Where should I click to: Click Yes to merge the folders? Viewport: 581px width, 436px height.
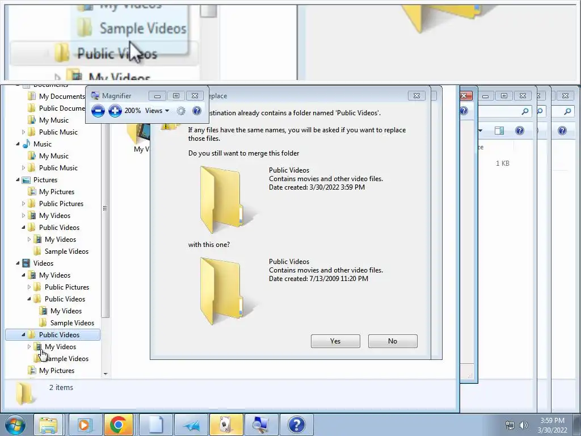coord(335,341)
